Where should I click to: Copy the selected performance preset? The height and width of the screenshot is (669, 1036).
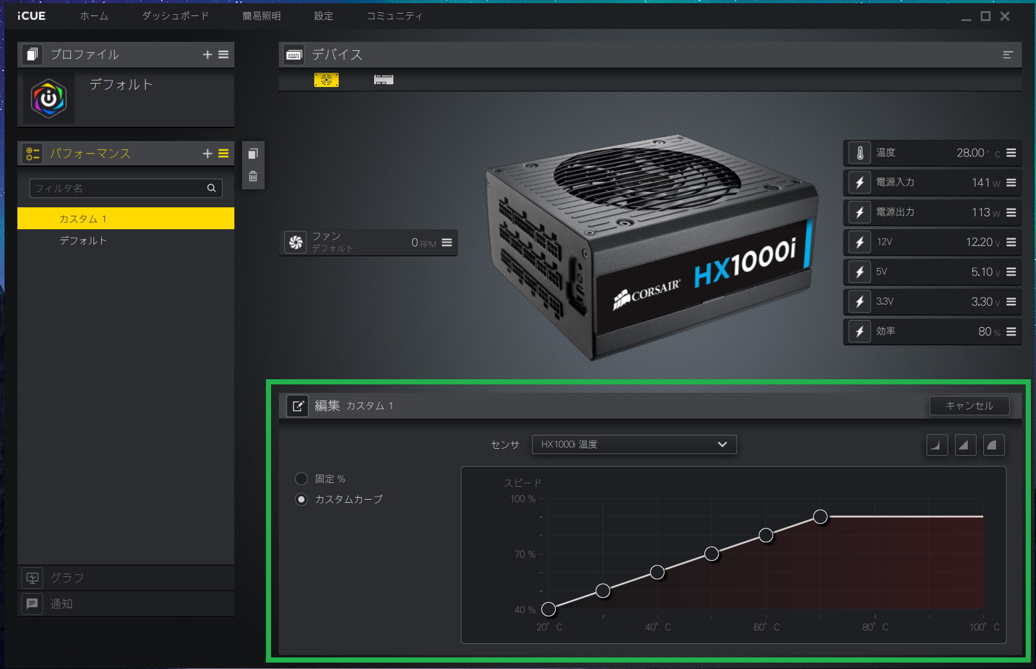point(253,154)
